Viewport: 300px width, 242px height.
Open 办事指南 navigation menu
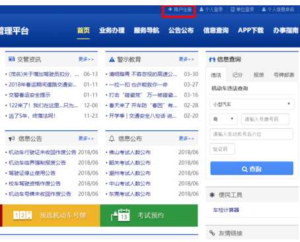point(285,30)
